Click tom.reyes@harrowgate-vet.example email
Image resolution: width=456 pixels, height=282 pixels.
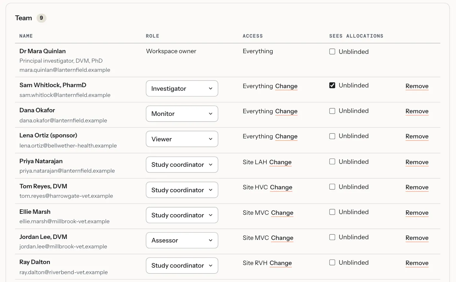[x=66, y=196]
